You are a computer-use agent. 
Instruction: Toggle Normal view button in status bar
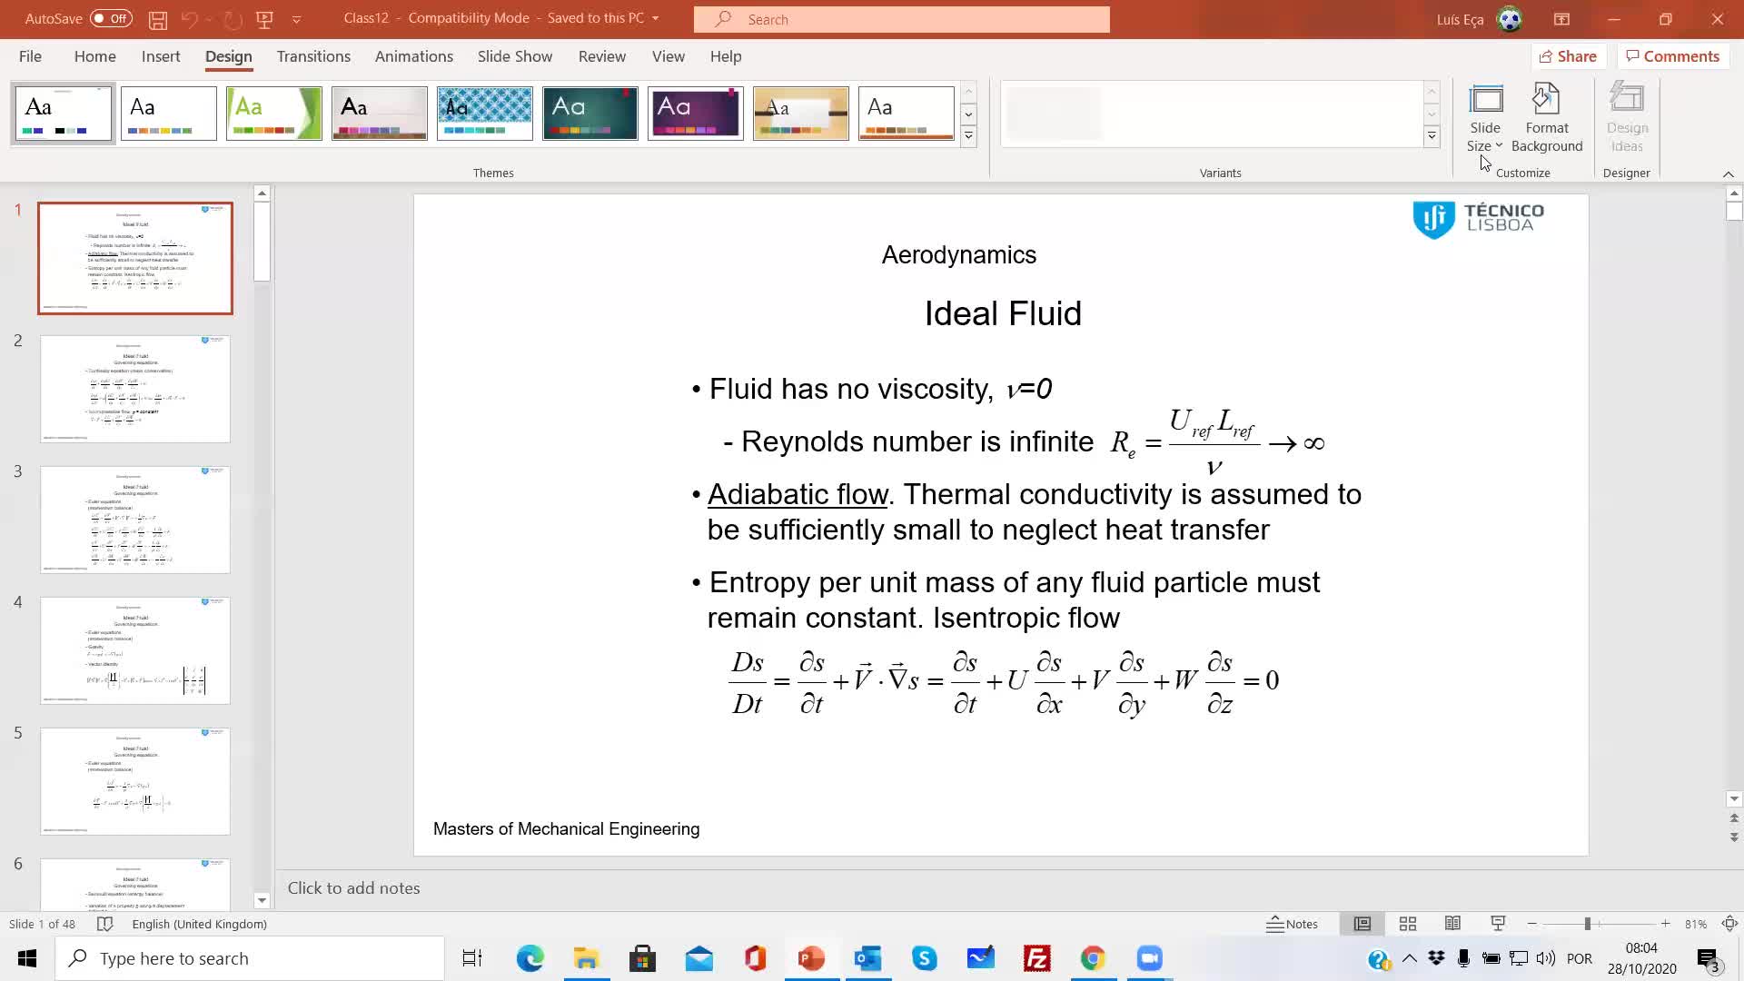tap(1362, 924)
